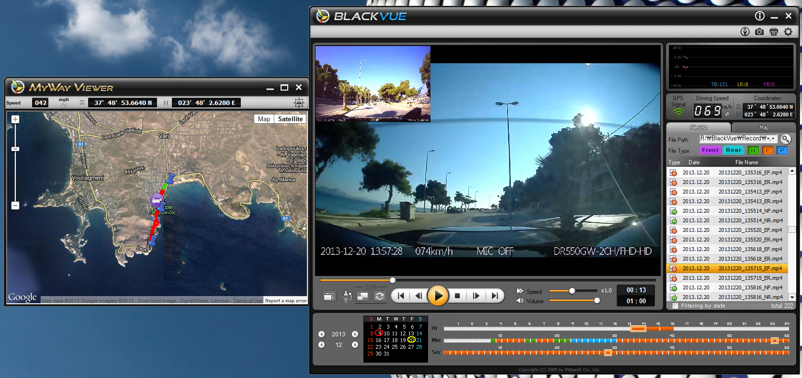Go to next month with right arrow beside 12
Image resolution: width=802 pixels, height=378 pixels.
[x=355, y=345]
